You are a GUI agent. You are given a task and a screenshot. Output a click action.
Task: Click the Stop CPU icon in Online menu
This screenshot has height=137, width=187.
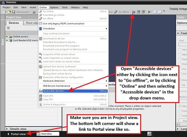pyautogui.click(x=40, y=99)
